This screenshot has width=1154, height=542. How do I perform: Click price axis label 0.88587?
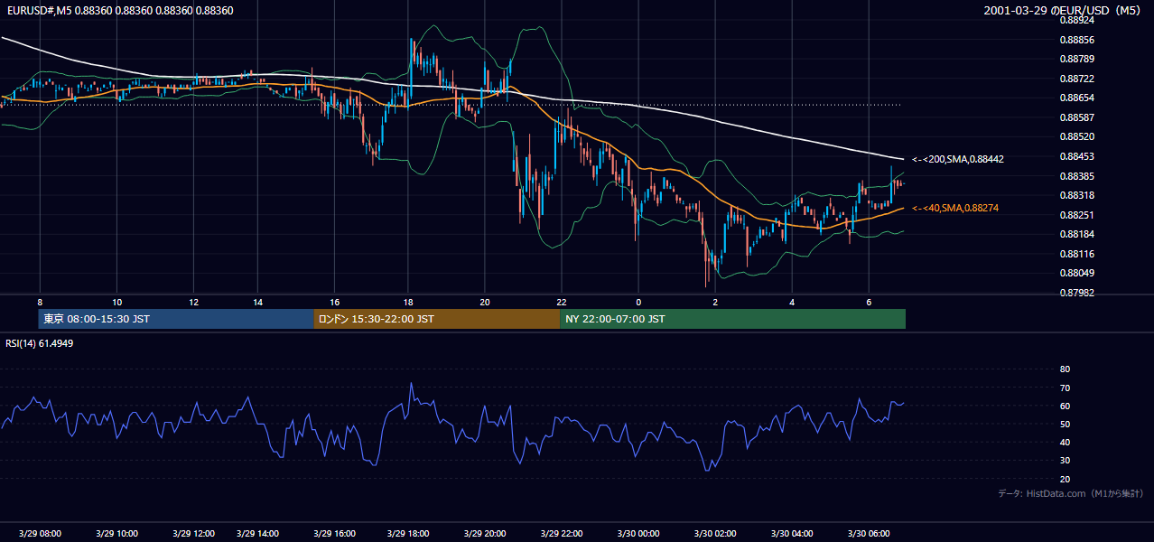(1077, 117)
